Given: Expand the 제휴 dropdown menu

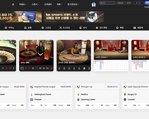Looking at the screenshot, I should [59, 4].
